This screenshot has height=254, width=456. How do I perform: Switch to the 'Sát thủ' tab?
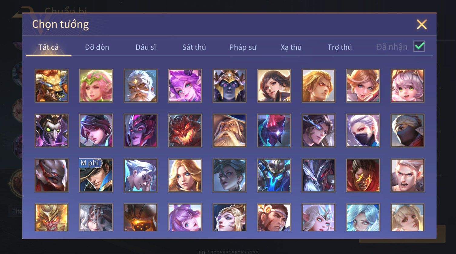point(194,47)
